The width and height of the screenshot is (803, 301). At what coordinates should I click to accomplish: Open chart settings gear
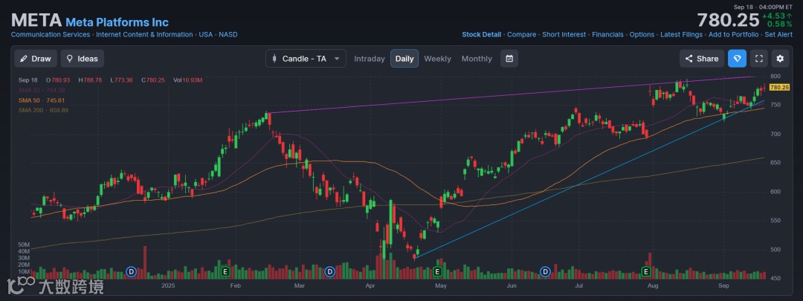(x=780, y=59)
